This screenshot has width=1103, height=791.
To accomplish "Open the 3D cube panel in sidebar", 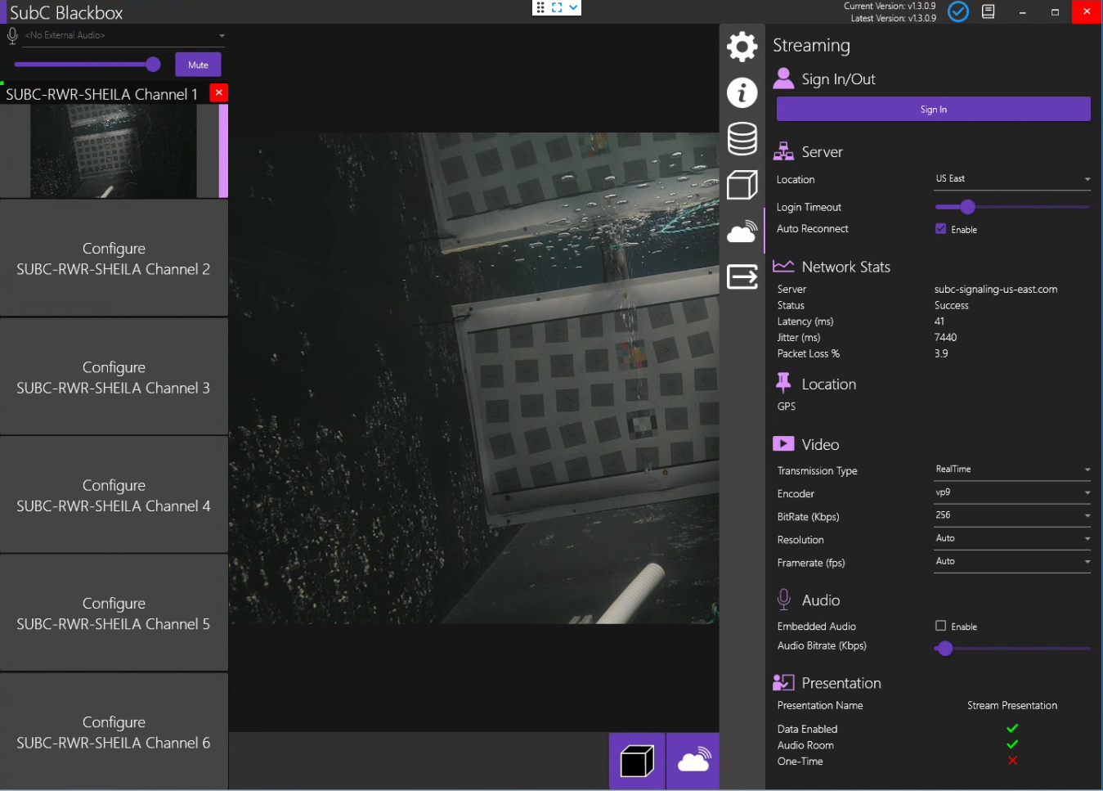I will pos(742,186).
